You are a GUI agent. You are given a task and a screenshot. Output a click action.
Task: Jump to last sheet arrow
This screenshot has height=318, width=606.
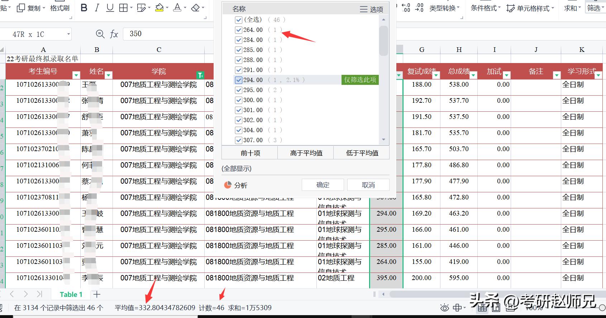pos(39,294)
